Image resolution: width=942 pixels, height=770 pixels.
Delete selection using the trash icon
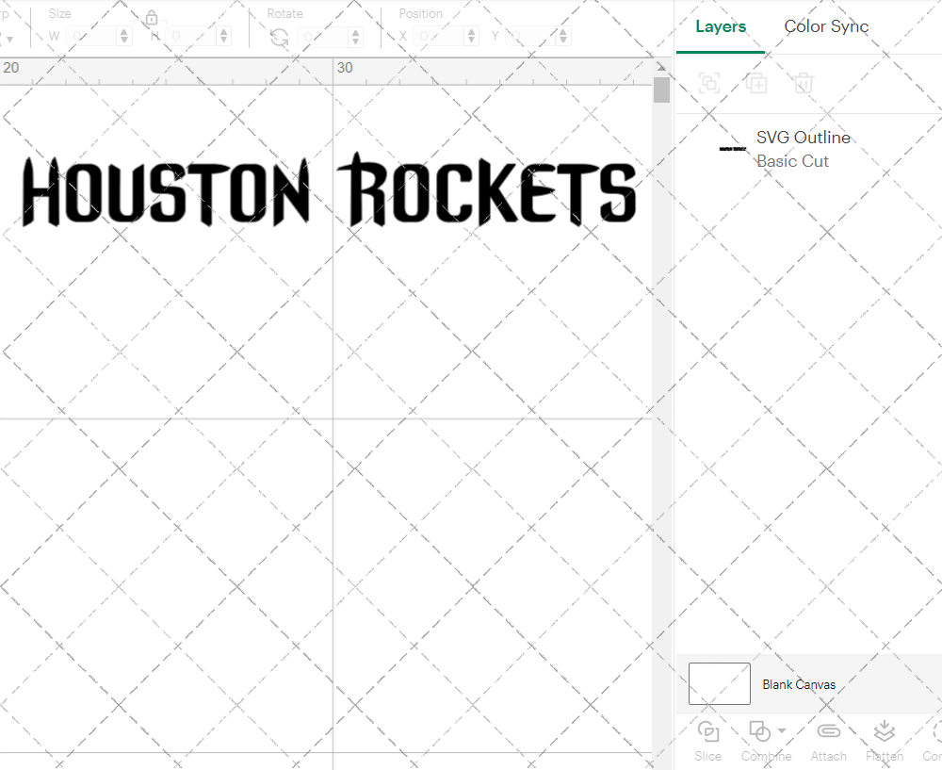(x=803, y=83)
